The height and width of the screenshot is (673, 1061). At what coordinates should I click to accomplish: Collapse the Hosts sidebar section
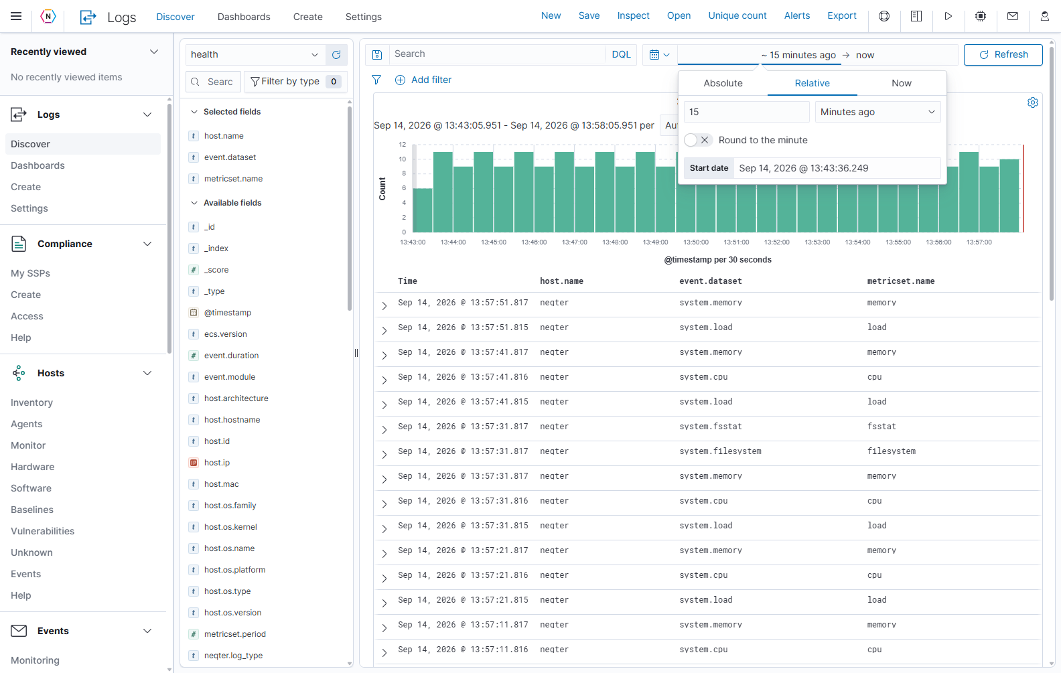[x=147, y=373]
